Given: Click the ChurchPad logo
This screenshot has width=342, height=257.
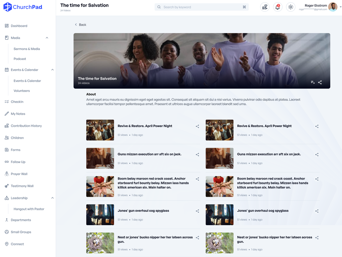Looking at the screenshot, I should [23, 7].
